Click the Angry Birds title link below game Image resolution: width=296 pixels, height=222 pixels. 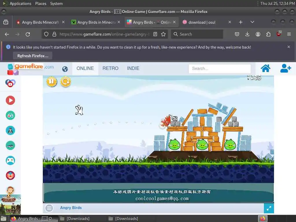(x=71, y=208)
